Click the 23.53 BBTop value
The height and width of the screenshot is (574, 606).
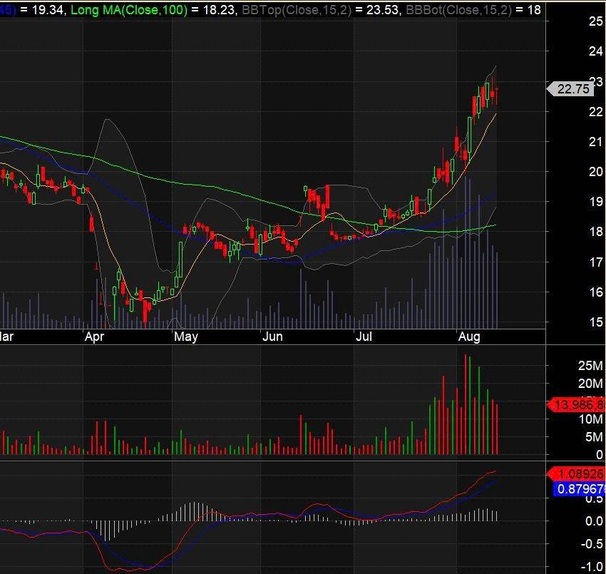pyautogui.click(x=382, y=10)
